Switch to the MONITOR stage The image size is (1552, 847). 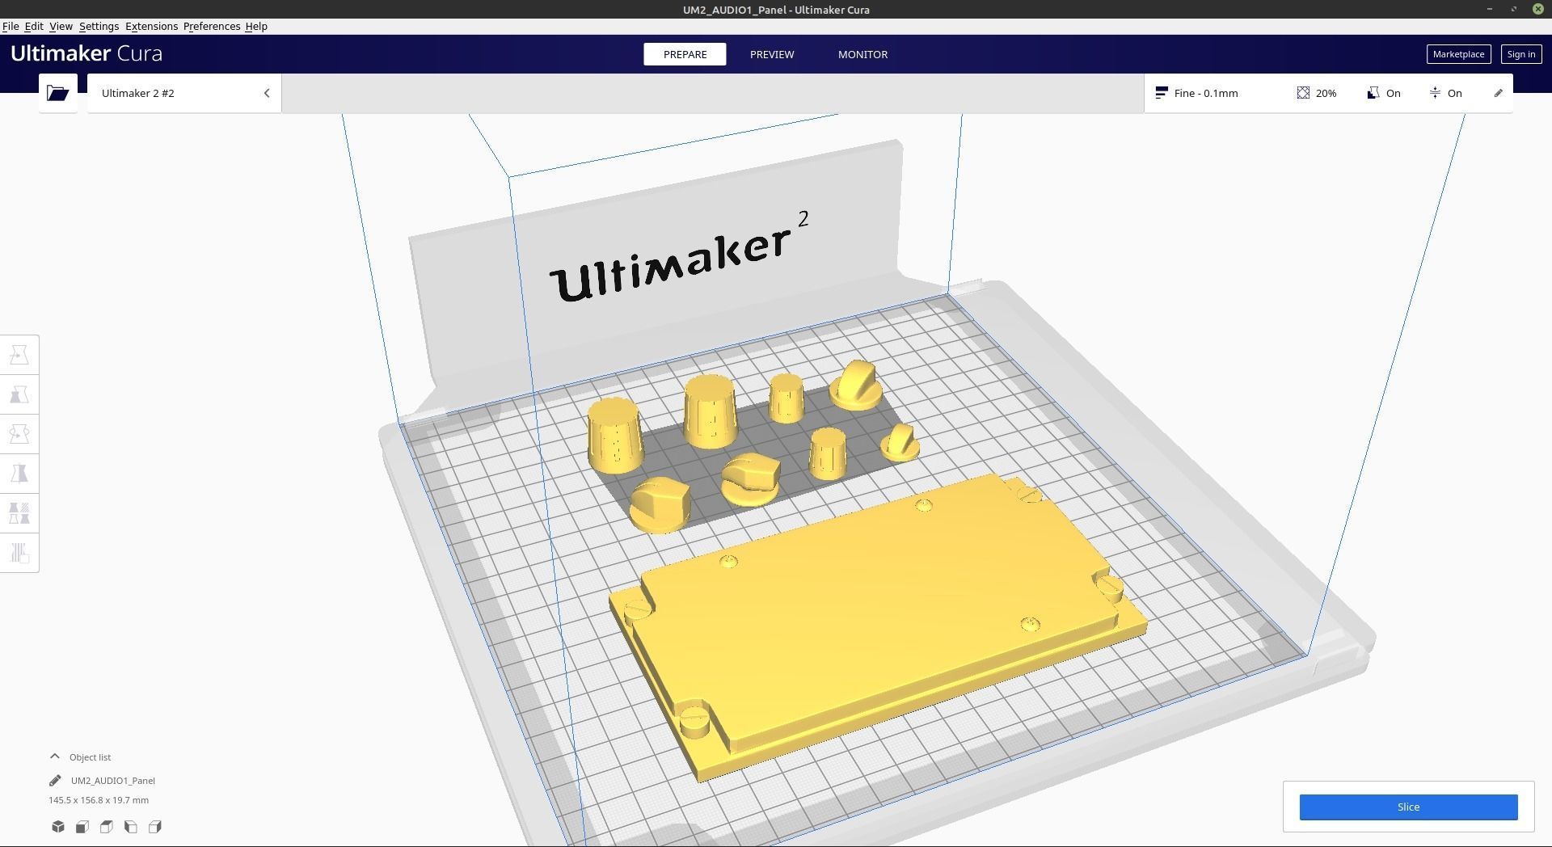[x=862, y=54]
